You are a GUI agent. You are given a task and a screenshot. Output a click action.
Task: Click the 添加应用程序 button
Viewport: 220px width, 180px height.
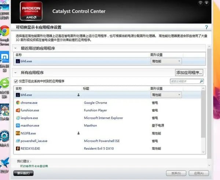(x=189, y=73)
